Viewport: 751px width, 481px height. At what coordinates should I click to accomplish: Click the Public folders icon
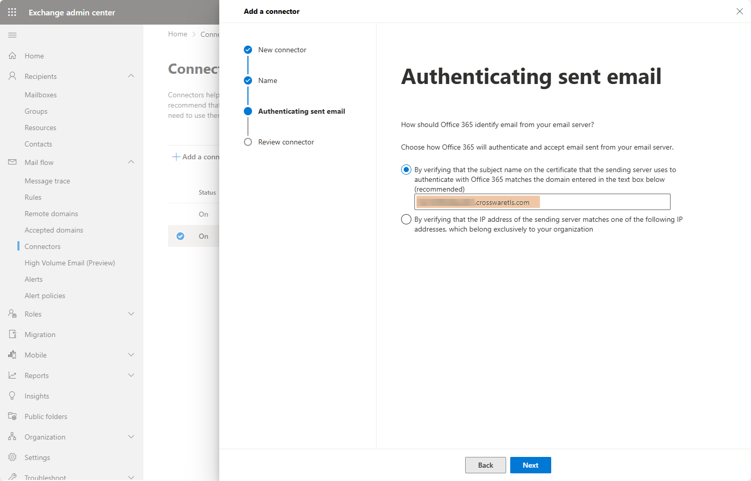point(12,416)
